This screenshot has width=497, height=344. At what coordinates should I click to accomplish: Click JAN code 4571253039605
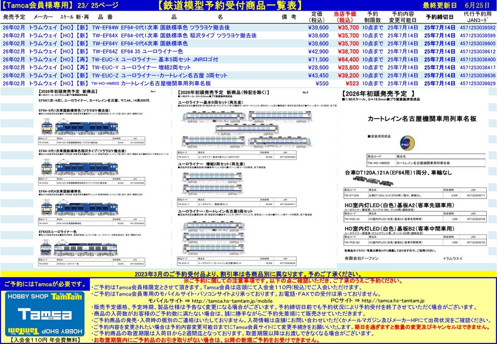pyautogui.click(x=478, y=43)
